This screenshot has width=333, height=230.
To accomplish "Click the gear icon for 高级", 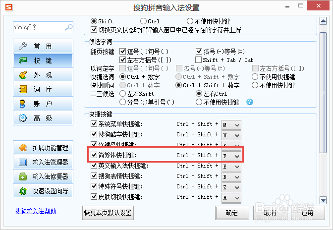I will [23, 118].
